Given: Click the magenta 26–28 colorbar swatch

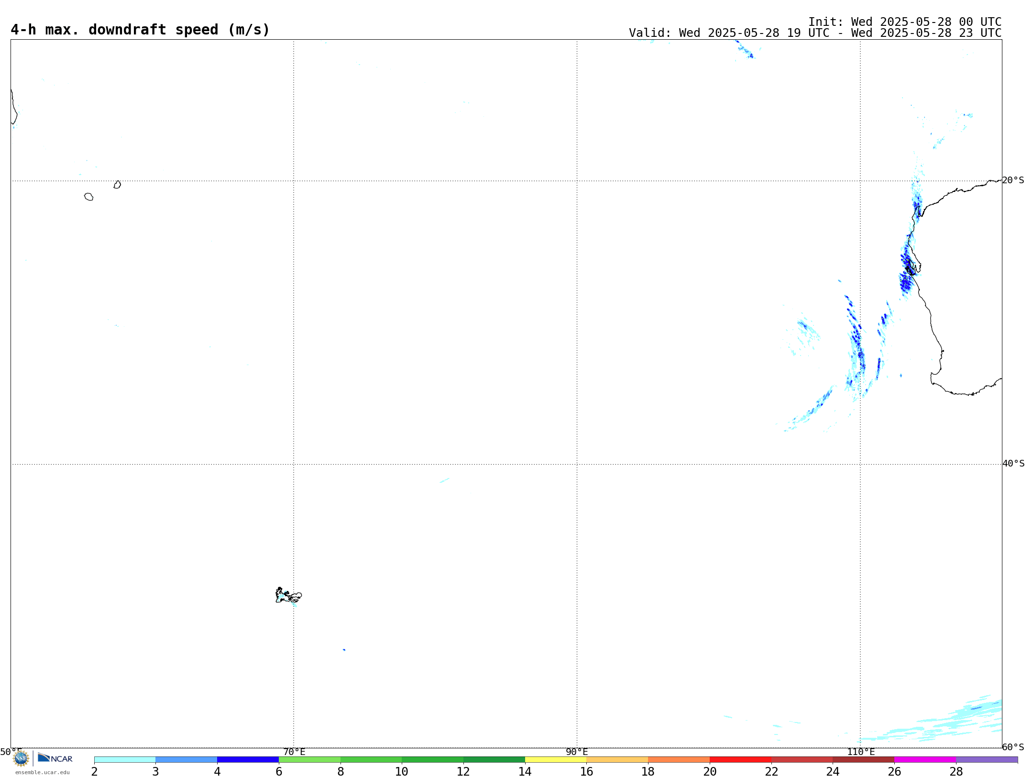Looking at the screenshot, I should [x=925, y=759].
